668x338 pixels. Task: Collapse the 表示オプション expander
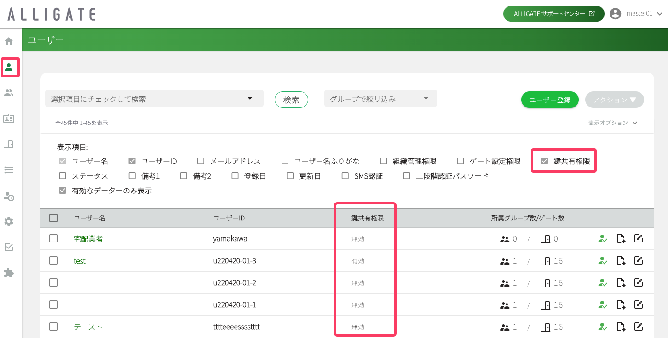612,123
